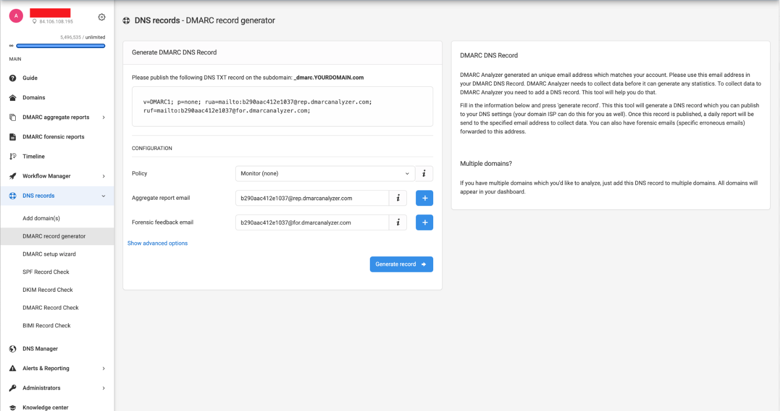Show advanced options
Screen dimensions: 780x411
(x=157, y=243)
